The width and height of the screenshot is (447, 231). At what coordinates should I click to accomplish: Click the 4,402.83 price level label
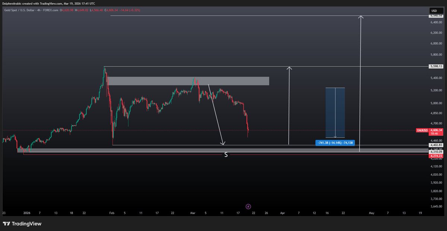pyautogui.click(x=436, y=145)
